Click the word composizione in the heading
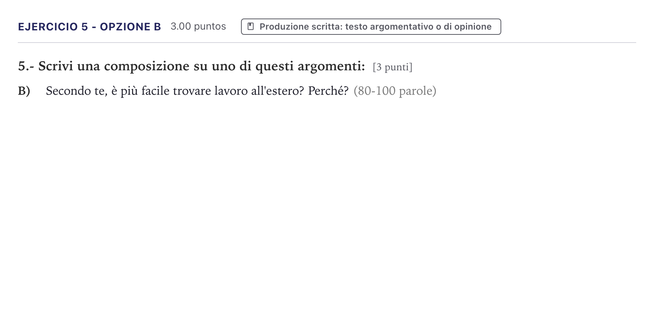Image resolution: width=654 pixels, height=311 pixels. pyautogui.click(x=147, y=66)
